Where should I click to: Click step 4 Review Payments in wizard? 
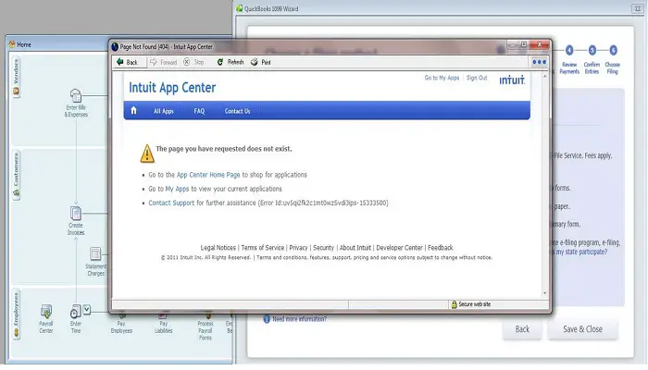pos(569,50)
